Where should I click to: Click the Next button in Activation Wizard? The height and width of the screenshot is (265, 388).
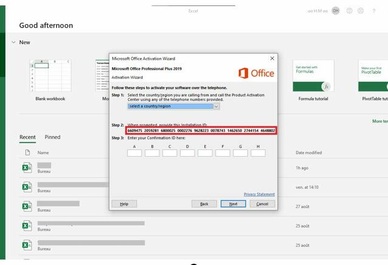tap(233, 204)
